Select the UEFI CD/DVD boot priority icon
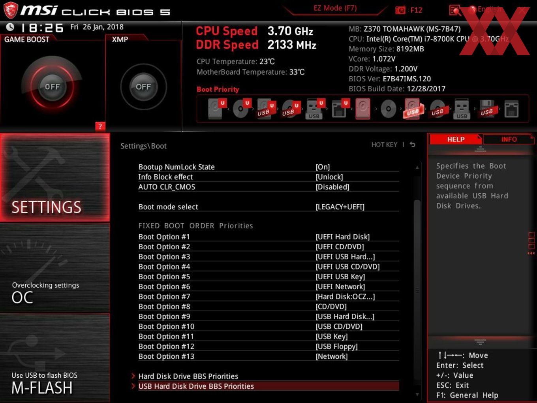This screenshot has width=537, height=403. 242,108
